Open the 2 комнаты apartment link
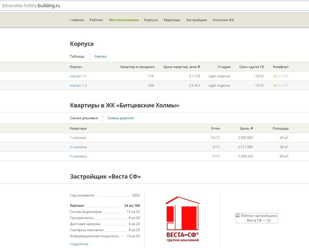This screenshot has height=248, width=309. [78, 147]
